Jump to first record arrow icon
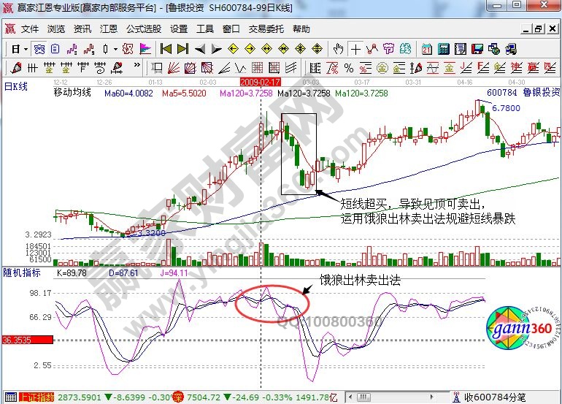562x404 pixels. click(166, 49)
